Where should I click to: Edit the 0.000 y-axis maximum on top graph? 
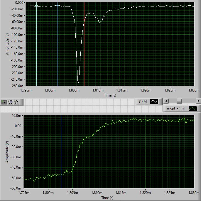(19, 3)
